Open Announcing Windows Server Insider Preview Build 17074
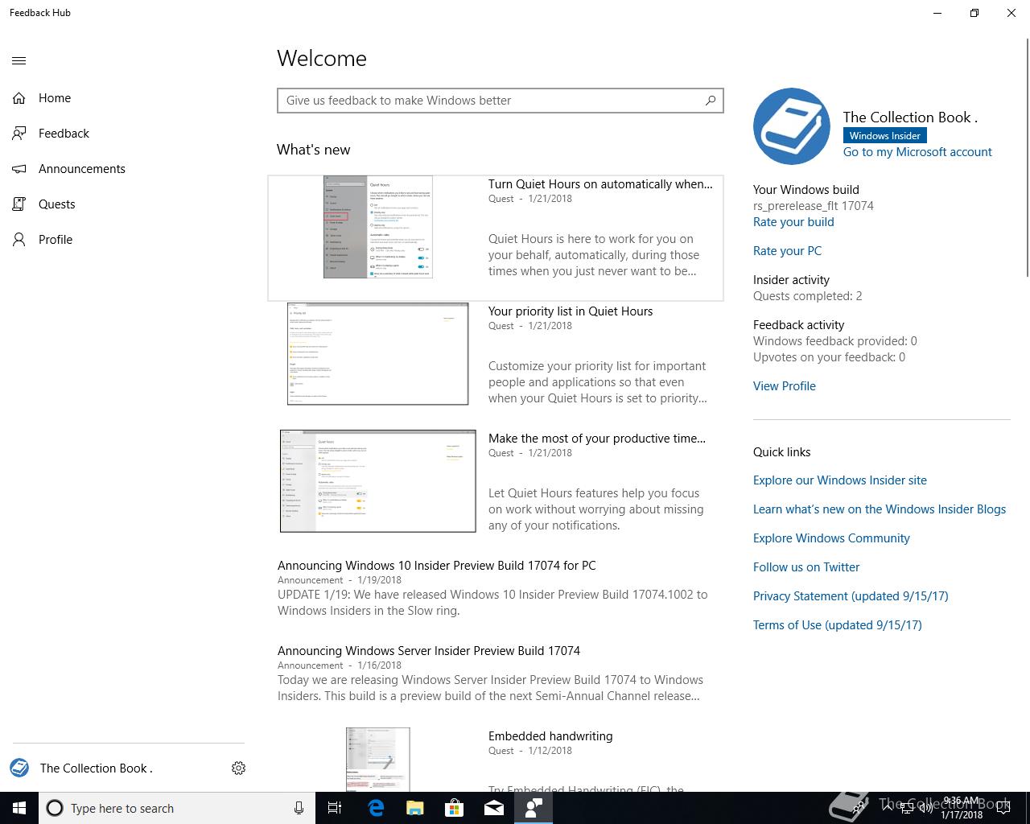Screen dimensions: 1030x824 pyautogui.click(x=429, y=651)
